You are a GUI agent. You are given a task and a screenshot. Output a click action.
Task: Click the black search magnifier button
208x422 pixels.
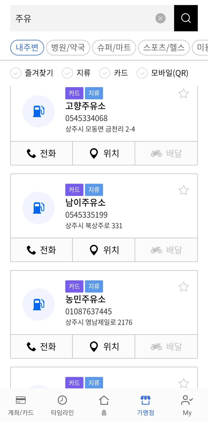click(x=186, y=18)
